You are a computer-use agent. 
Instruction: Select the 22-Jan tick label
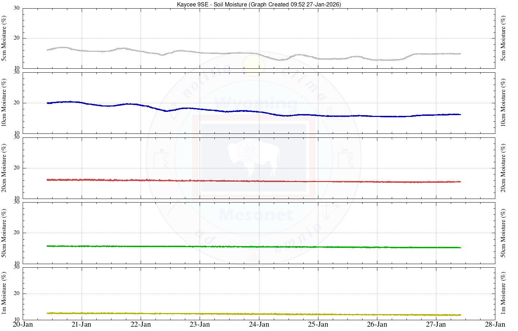coord(141,325)
